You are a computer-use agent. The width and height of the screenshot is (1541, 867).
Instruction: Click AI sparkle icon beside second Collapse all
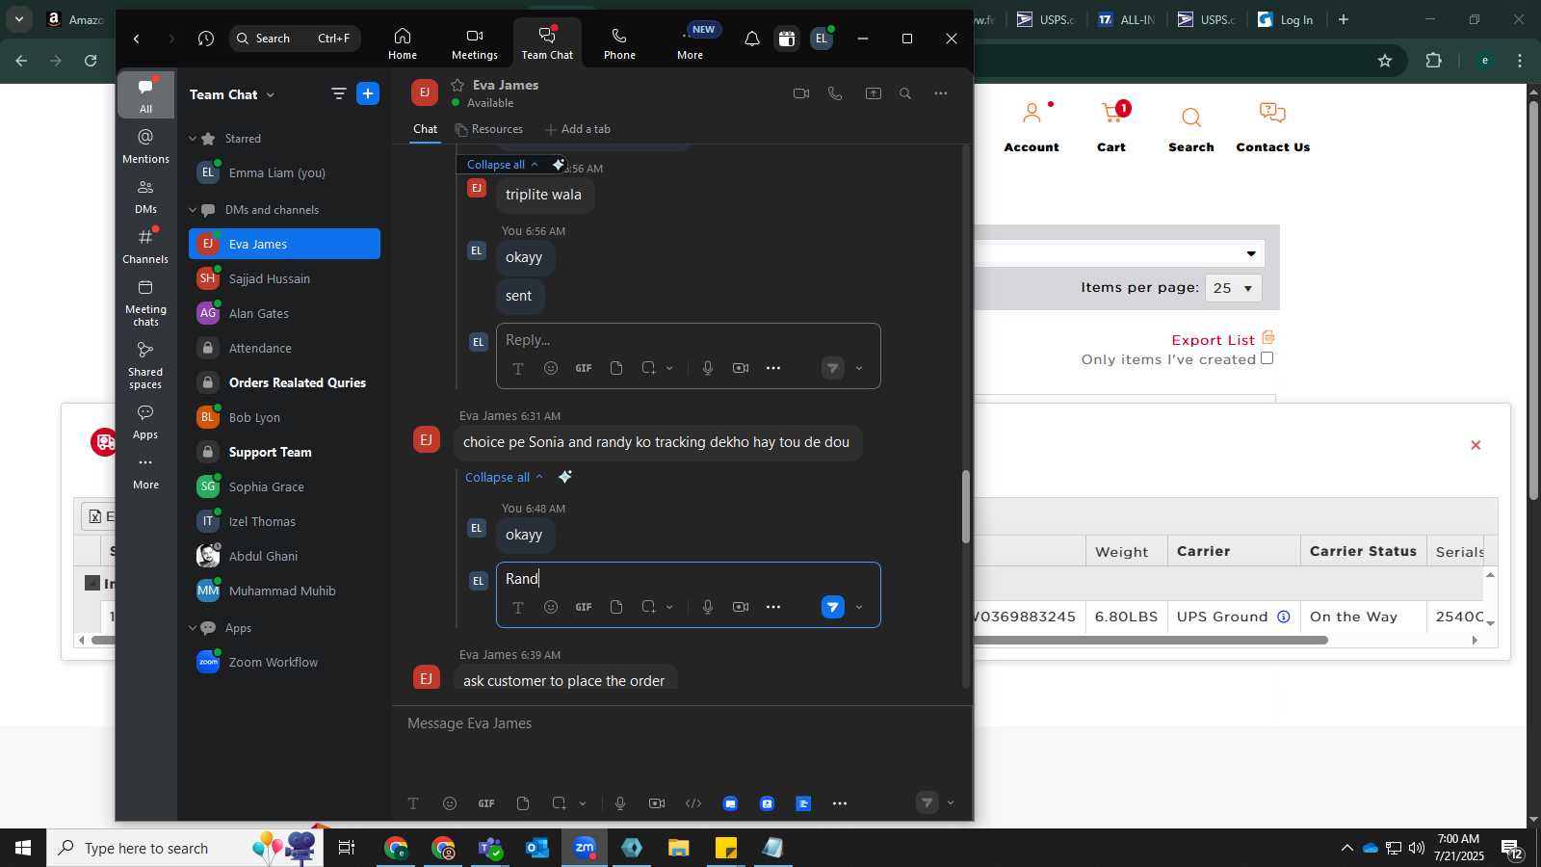pyautogui.click(x=565, y=477)
